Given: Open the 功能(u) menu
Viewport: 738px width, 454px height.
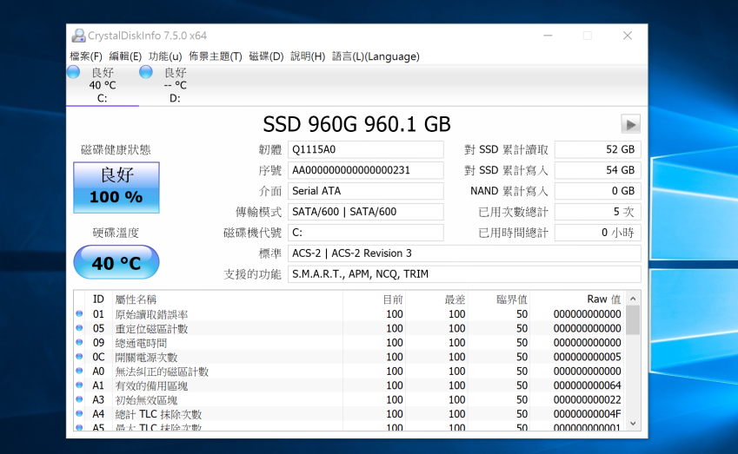Looking at the screenshot, I should click(165, 56).
